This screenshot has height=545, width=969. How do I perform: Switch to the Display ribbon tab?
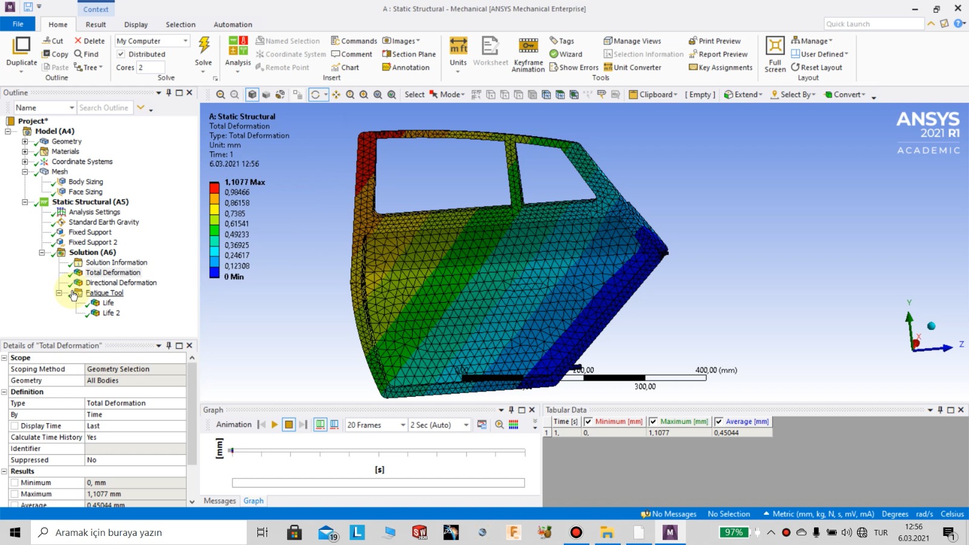pos(136,24)
